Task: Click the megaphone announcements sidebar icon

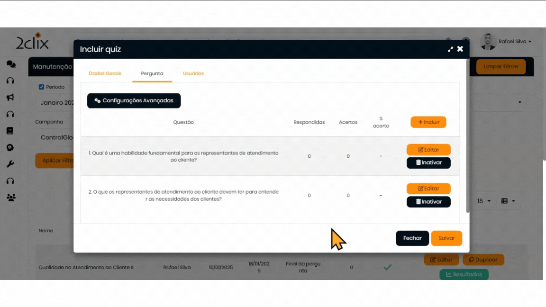Action: tap(10, 97)
